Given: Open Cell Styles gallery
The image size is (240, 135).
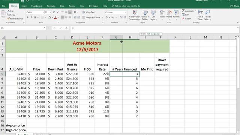Looking at the screenshot, I should click(x=153, y=15).
